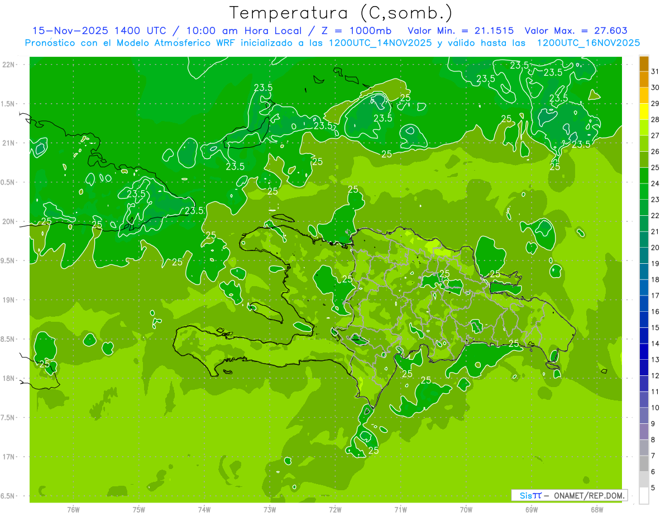This screenshot has width=670, height=517.
Task: Click the '71W' longitude axis label
Action: pyautogui.click(x=400, y=509)
